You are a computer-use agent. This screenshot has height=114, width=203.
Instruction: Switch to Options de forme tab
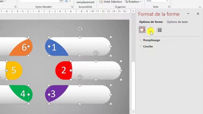[x=151, y=22]
